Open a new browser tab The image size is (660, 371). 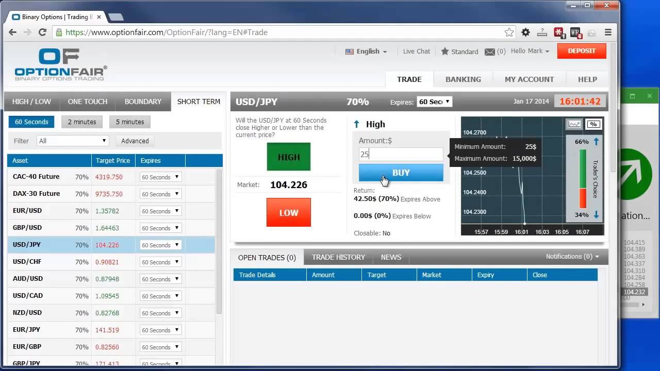[115, 17]
